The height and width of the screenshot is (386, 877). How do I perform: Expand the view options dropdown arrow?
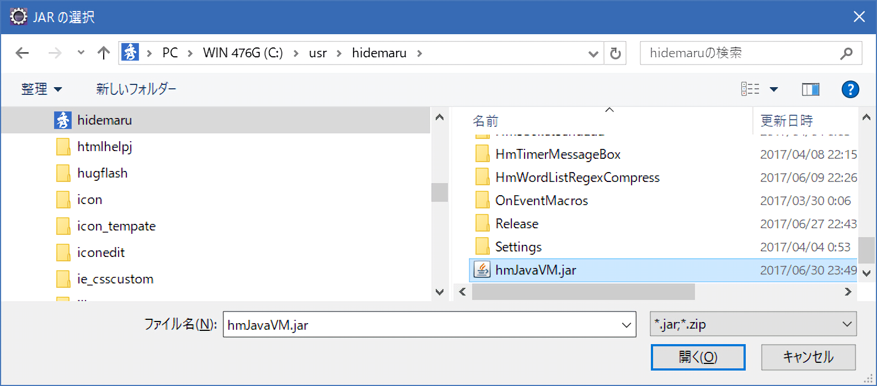point(774,89)
